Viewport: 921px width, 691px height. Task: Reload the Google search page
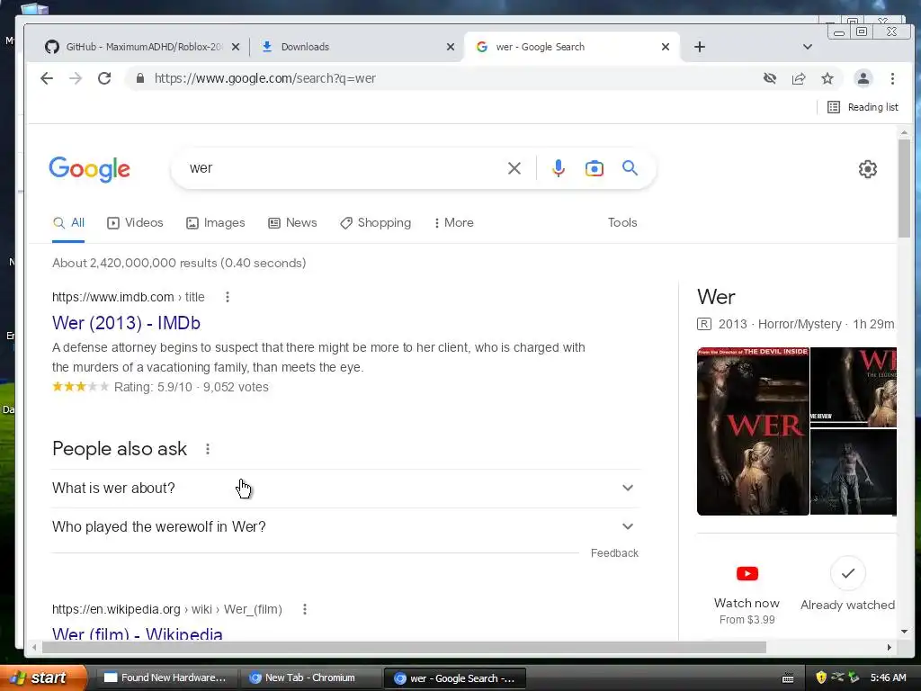click(x=104, y=78)
